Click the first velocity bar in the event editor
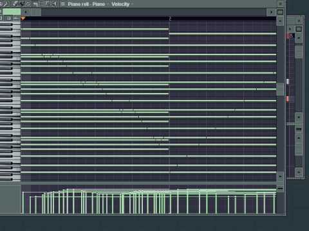The height and width of the screenshot is (231, 309). tap(23, 203)
